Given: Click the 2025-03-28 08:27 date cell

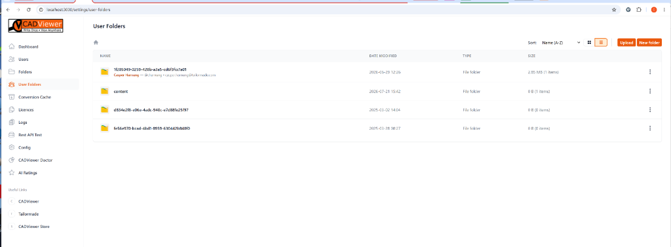Looking at the screenshot, I should click(385, 128).
